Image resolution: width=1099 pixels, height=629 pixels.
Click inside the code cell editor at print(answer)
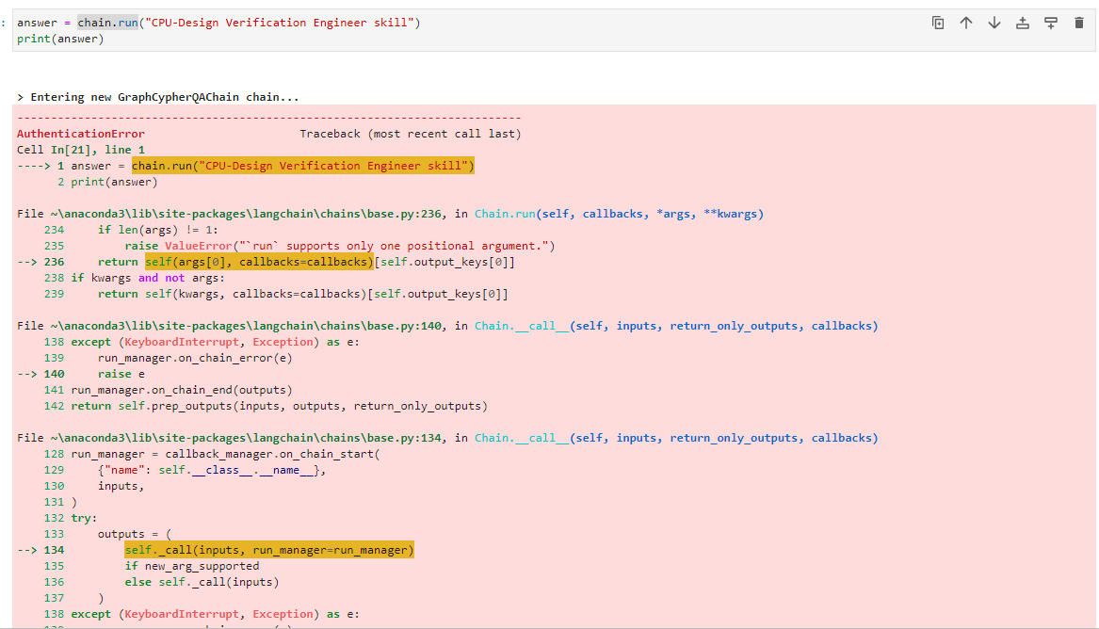[x=60, y=40]
